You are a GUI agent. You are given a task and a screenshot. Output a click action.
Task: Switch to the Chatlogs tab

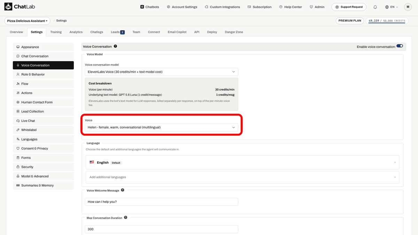[96, 32]
